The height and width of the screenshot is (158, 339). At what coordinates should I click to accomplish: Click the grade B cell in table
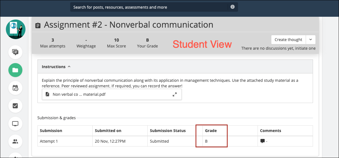tap(206, 141)
